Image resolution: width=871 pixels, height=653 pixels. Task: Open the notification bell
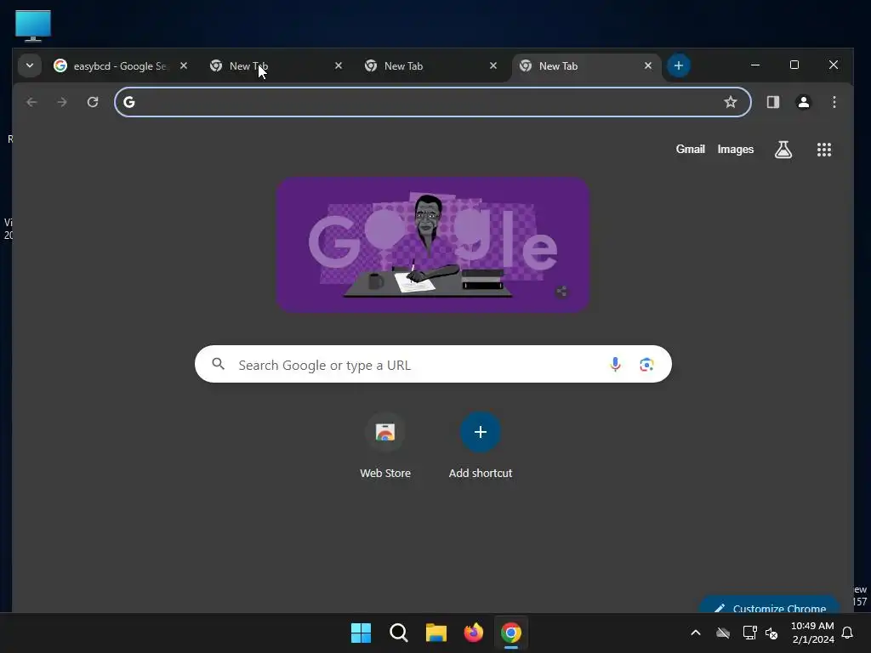tap(847, 633)
